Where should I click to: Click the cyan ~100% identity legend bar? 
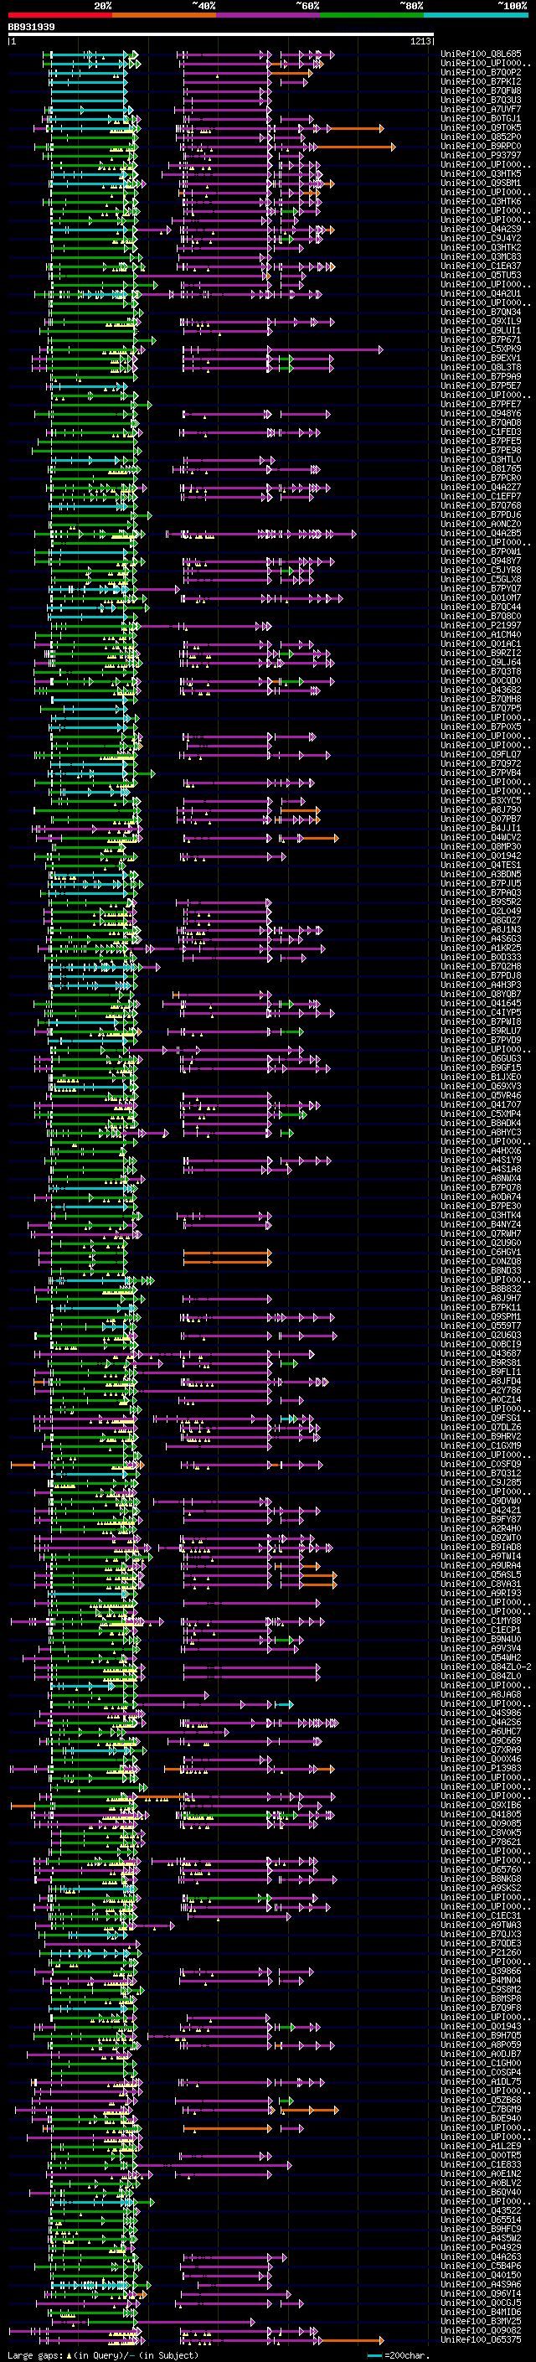point(476,15)
